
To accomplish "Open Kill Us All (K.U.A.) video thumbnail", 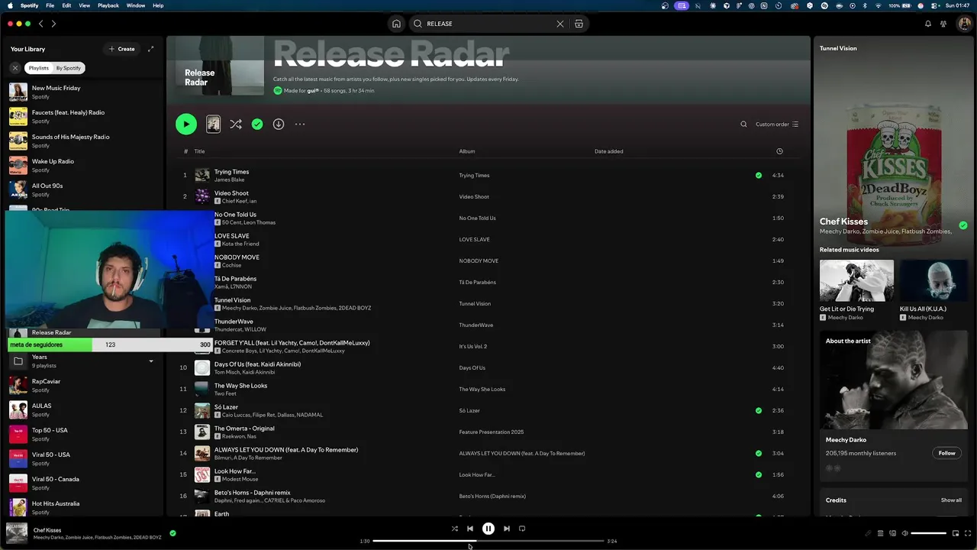I will tap(933, 280).
